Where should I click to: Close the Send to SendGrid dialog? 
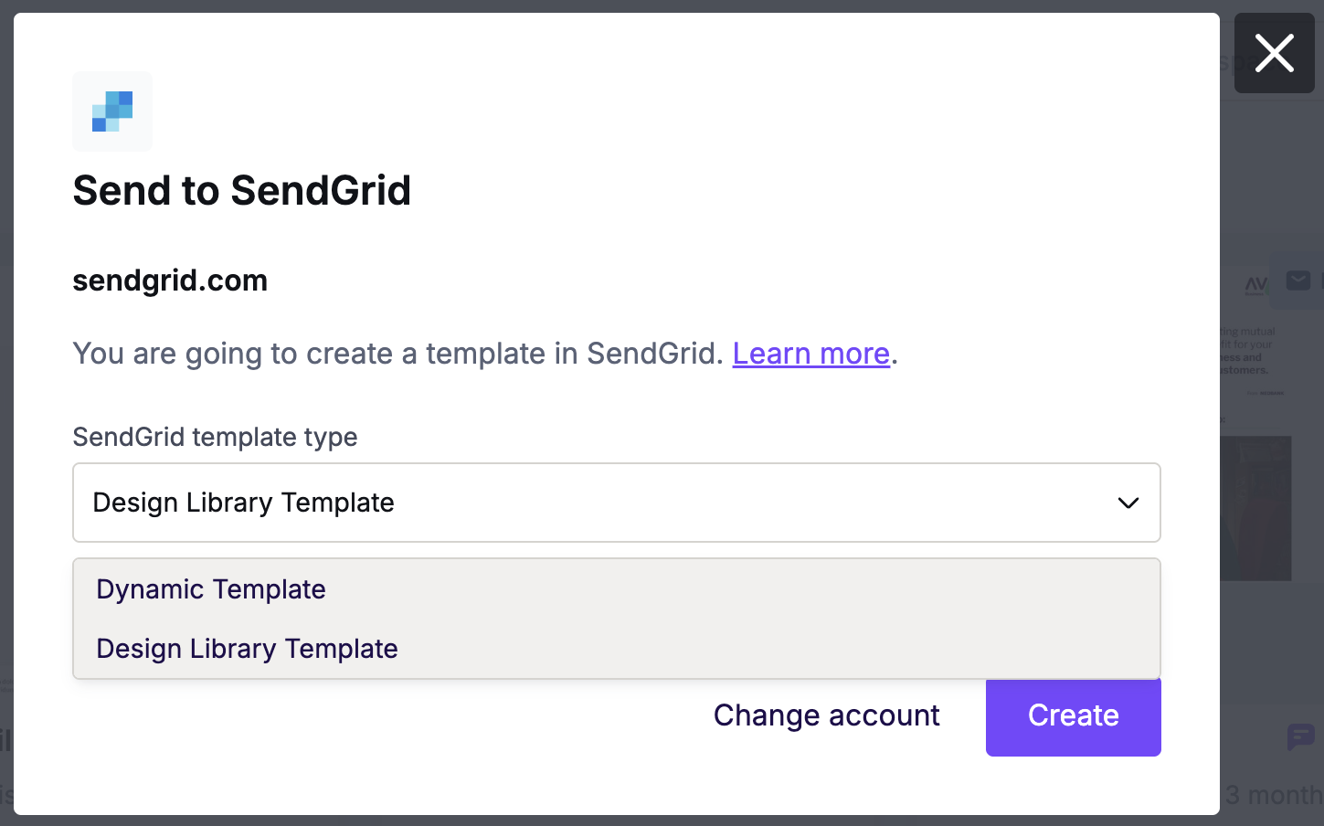[1274, 53]
